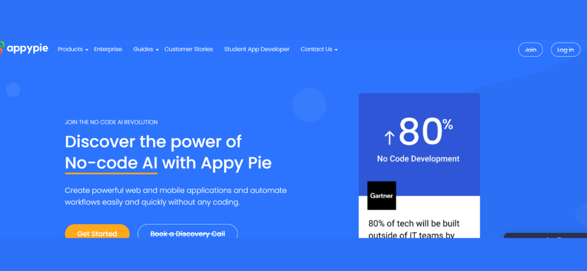The width and height of the screenshot is (587, 271).
Task: Click Book a Discovery Call button
Action: 188,231
